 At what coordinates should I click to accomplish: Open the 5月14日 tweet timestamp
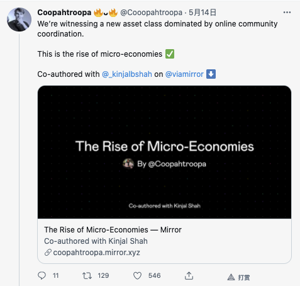coord(203,13)
